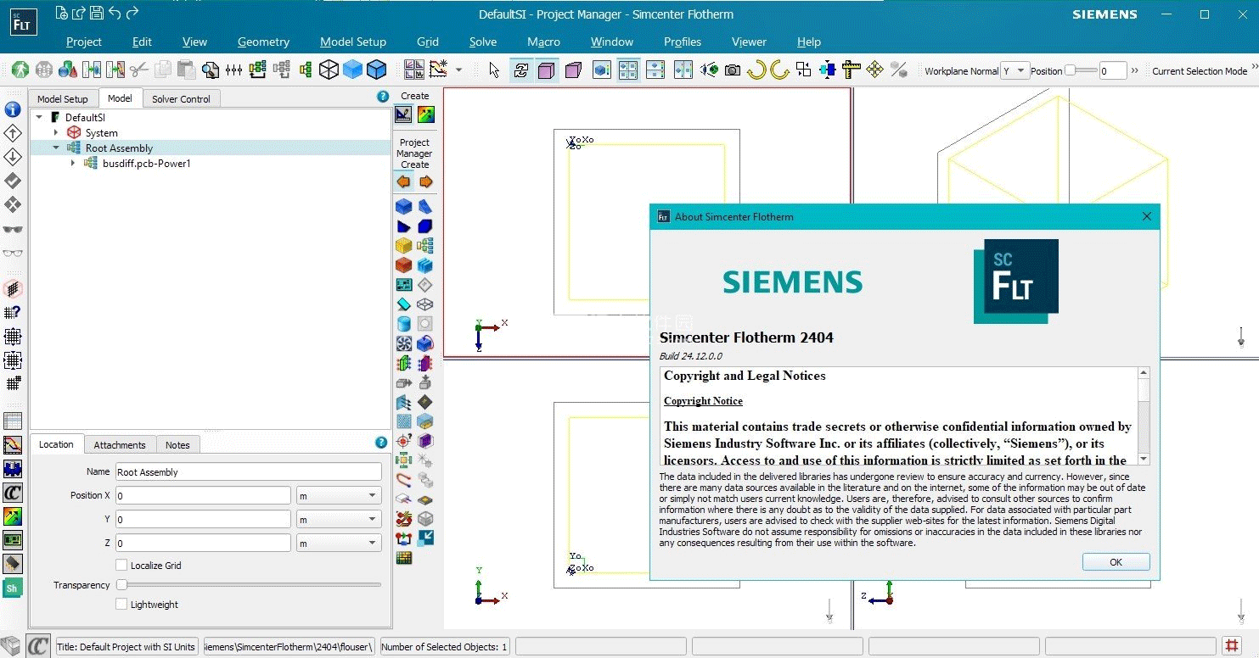Tick the Lightweight checkbox
Viewport: 1259px width, 658px height.
(121, 605)
